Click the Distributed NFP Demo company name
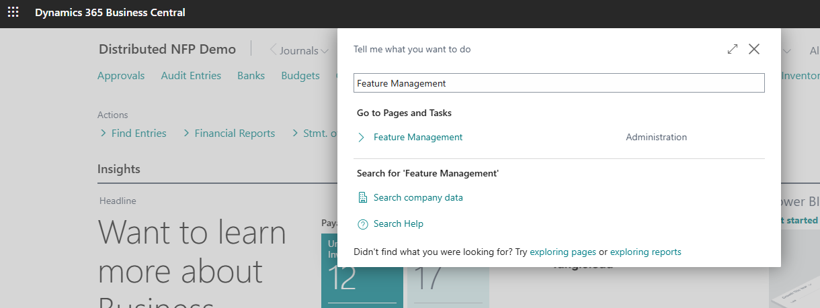Viewport: 820px width, 308px height. coord(167,49)
